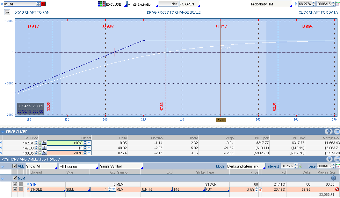
Task: Open the MLM symbol dropdown arrow
Action: pyautogui.click(x=38, y=4)
